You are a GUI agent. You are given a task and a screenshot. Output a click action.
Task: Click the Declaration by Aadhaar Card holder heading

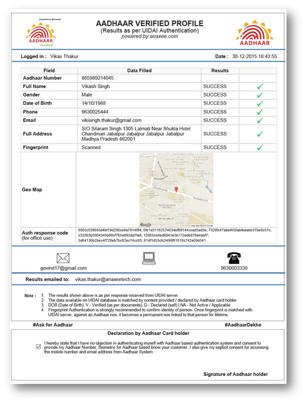pyautogui.click(x=148, y=333)
